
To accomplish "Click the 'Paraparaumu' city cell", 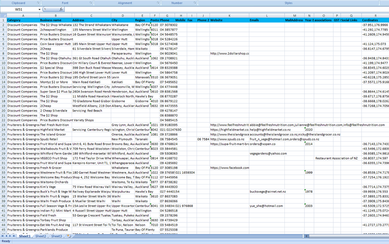I will [x=123, y=53].
